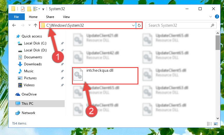Click the vertical scrollbar down arrow
The image size is (224, 135).
(218, 118)
